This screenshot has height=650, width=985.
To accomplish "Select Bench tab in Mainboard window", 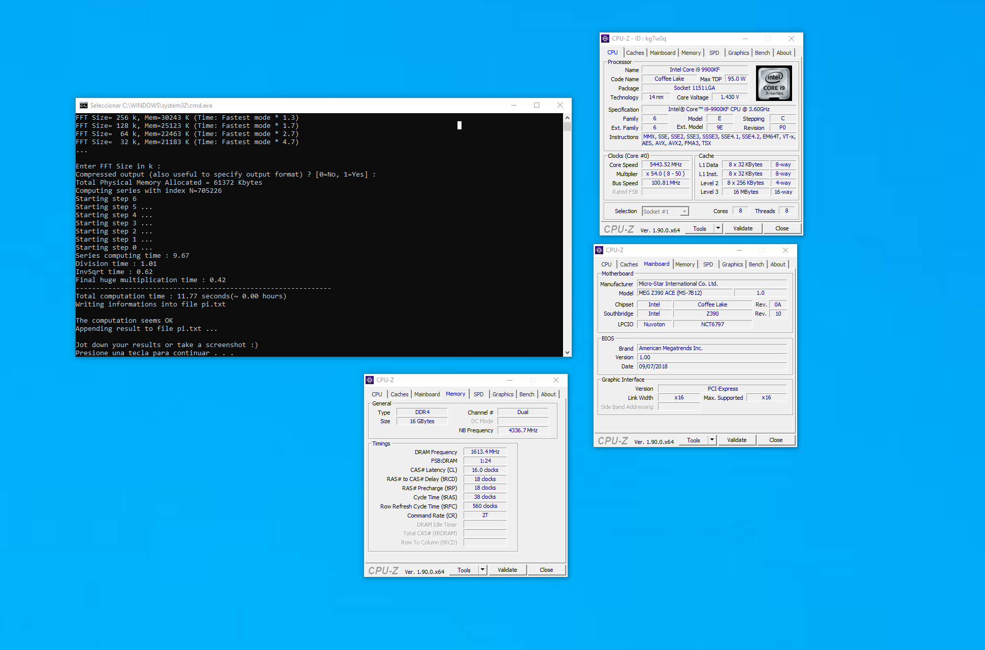I will [x=756, y=264].
